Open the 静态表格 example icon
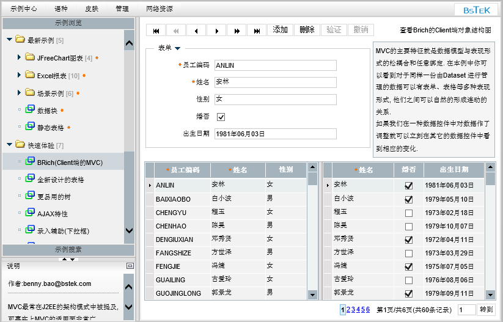The image size is (503, 322). pos(29,128)
